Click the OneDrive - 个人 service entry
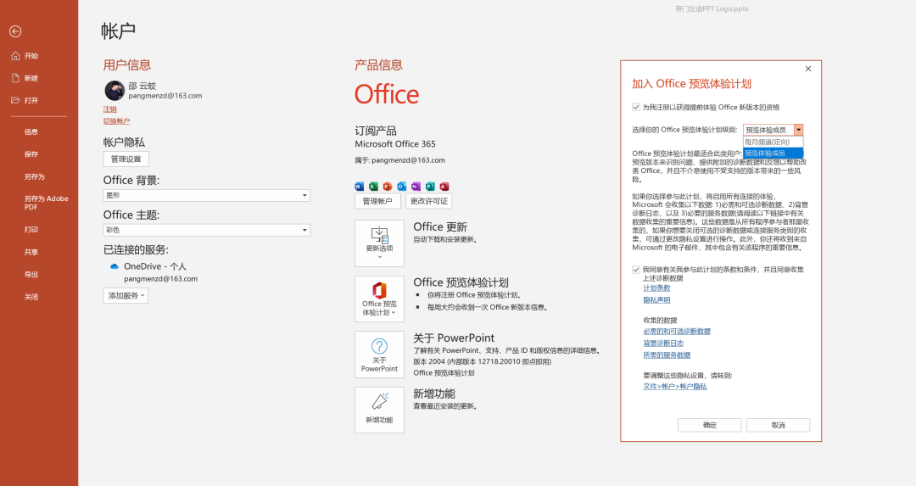916x486 pixels. [155, 266]
